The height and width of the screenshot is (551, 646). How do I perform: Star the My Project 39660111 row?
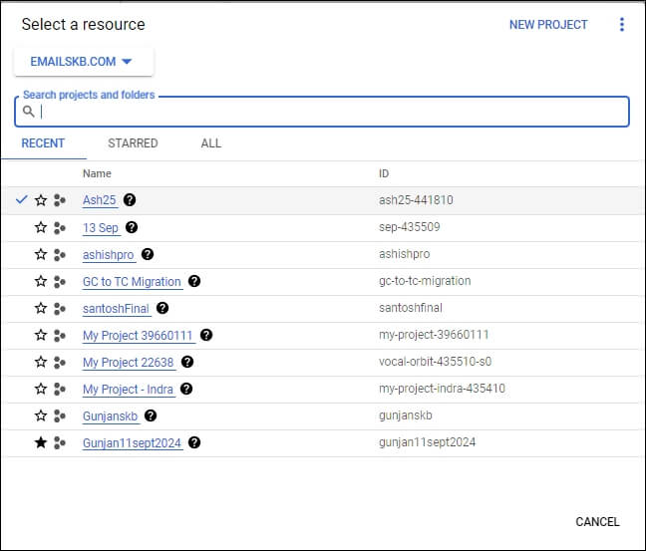coord(40,335)
